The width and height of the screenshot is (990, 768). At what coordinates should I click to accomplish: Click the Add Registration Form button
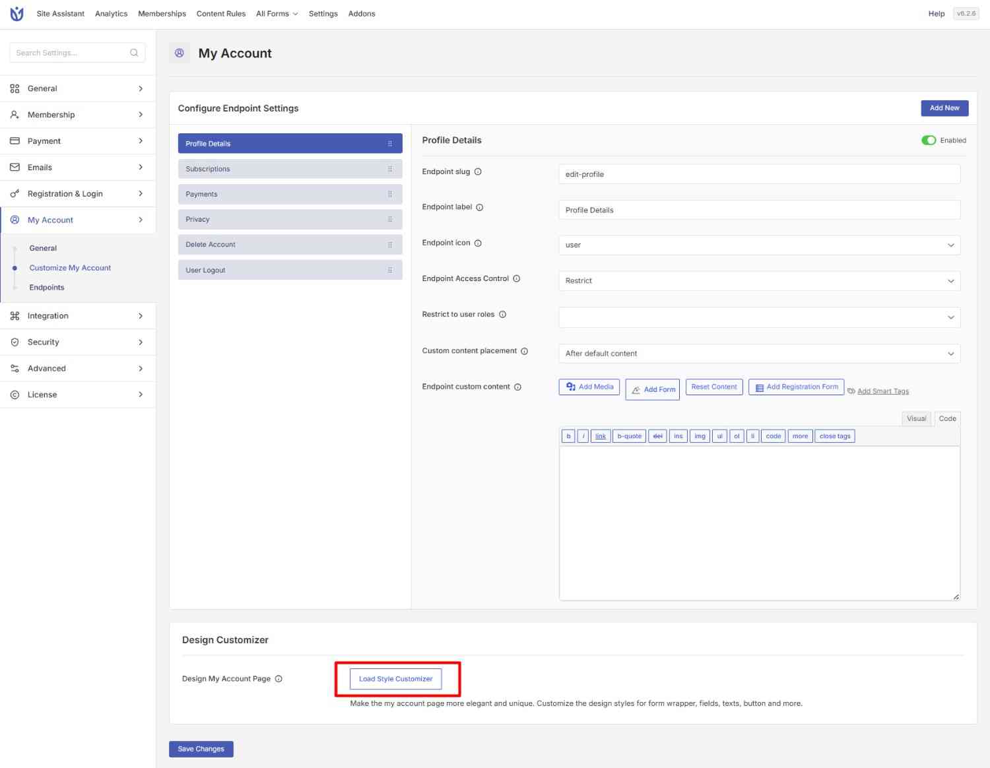(x=796, y=387)
